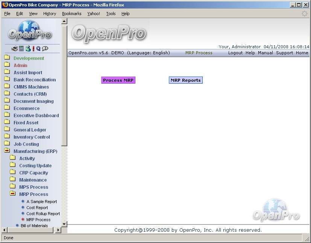Click the red exclamation mark icon
Viewport: 311px width, 243px height.
click(33, 49)
